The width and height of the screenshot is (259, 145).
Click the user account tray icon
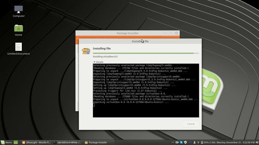click(x=194, y=142)
